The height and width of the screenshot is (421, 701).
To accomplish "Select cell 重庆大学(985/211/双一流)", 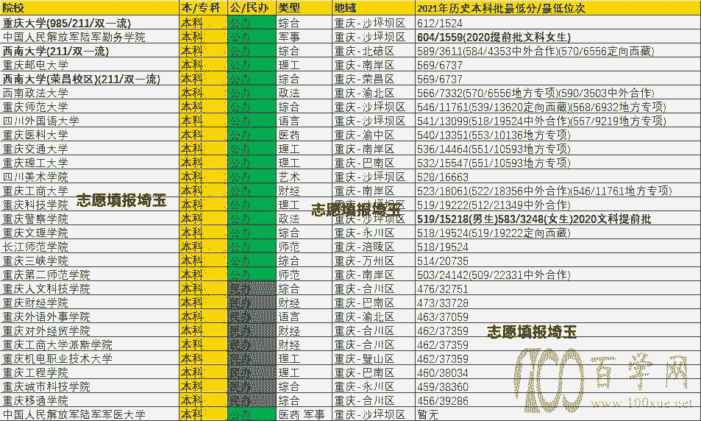I will pyautogui.click(x=90, y=23).
